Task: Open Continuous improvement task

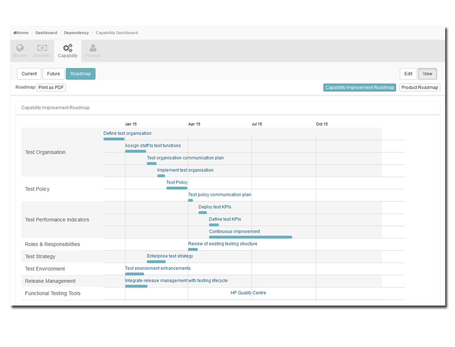Action: coord(234,231)
